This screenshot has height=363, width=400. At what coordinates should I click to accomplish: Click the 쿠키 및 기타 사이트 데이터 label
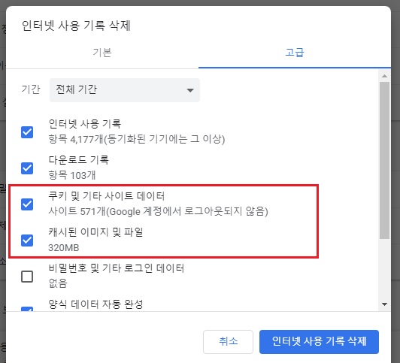106,195
